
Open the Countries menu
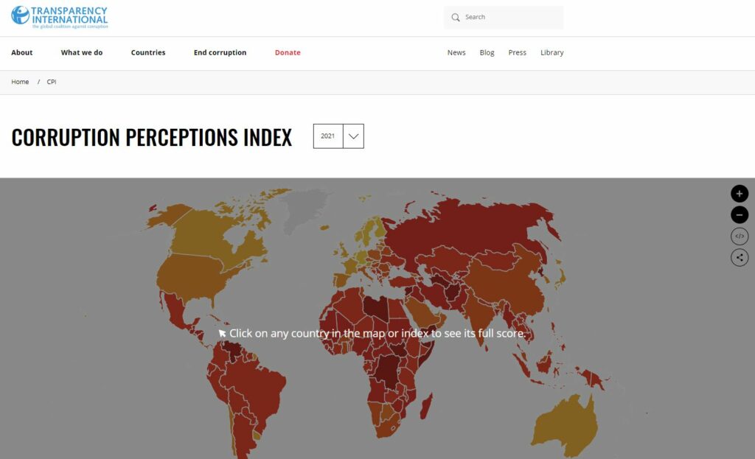click(x=148, y=52)
